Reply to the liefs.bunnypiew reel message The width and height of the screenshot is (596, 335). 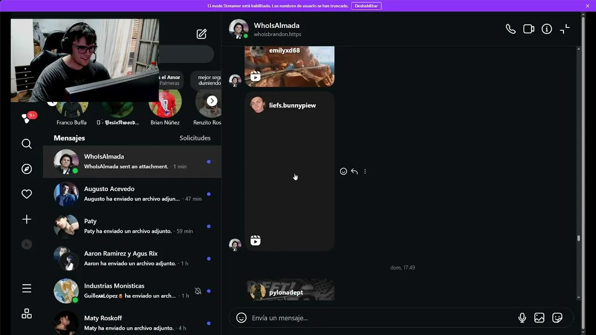[354, 171]
